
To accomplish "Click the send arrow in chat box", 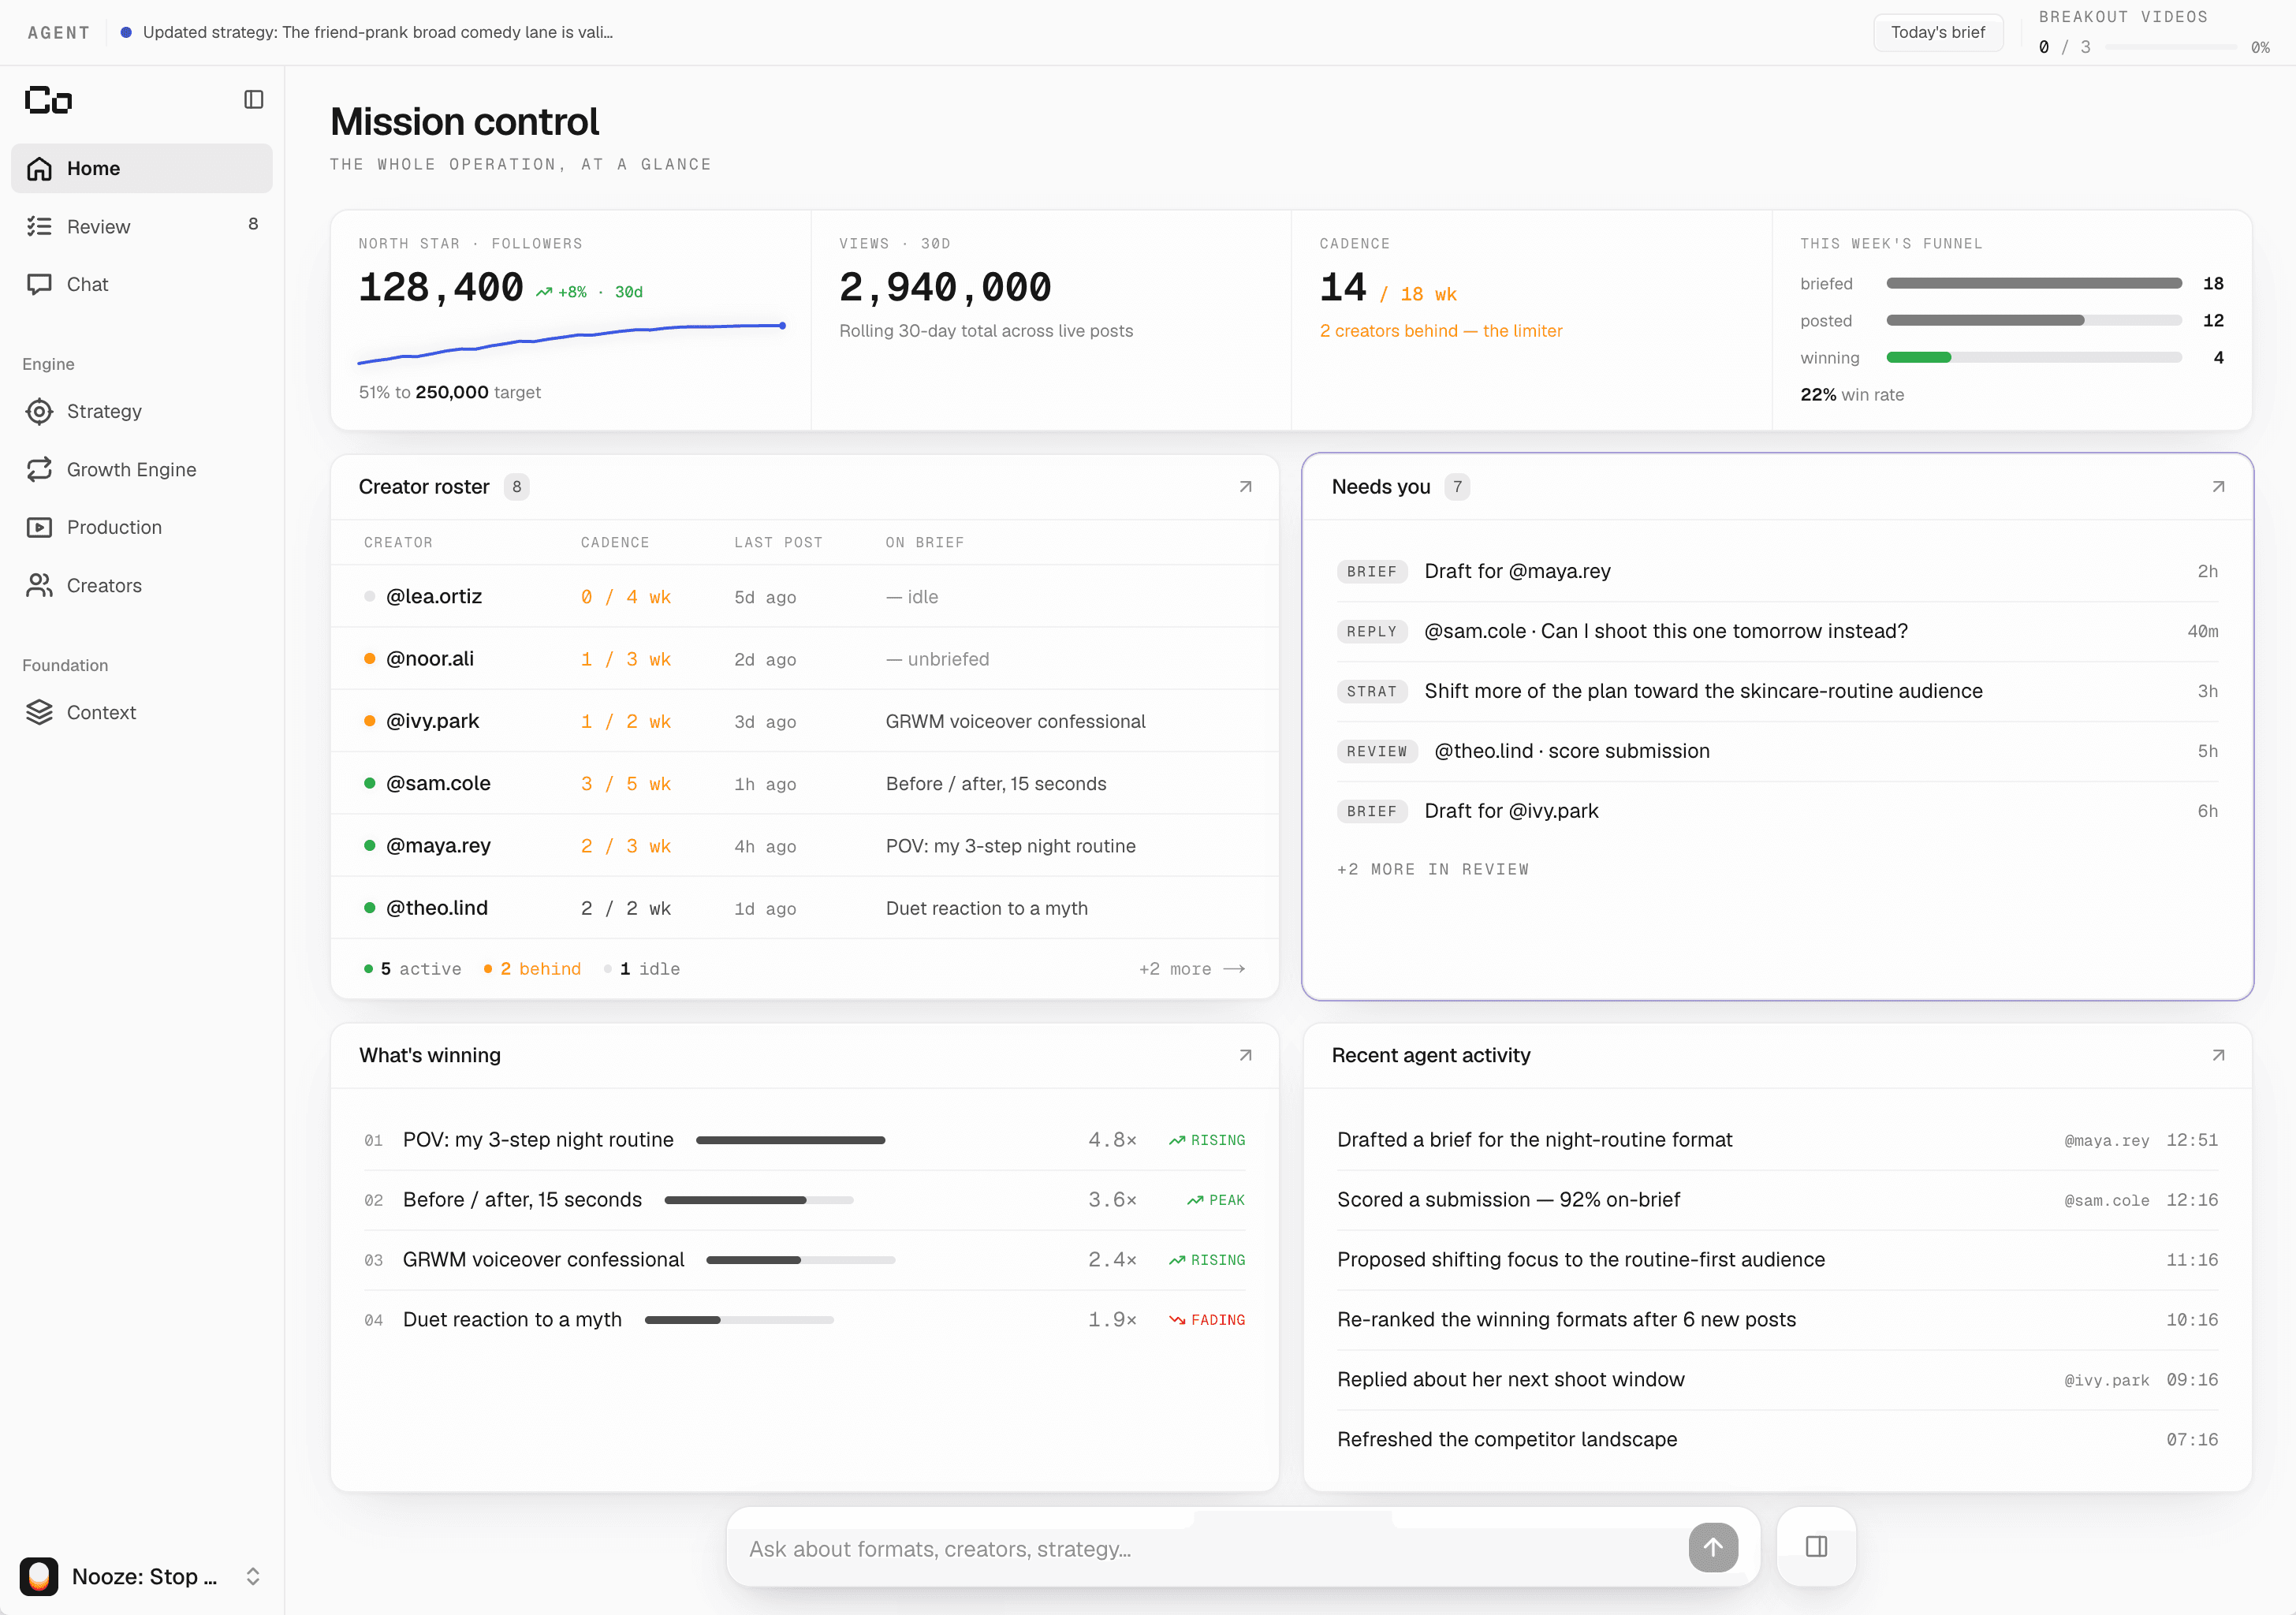I will (x=1713, y=1547).
